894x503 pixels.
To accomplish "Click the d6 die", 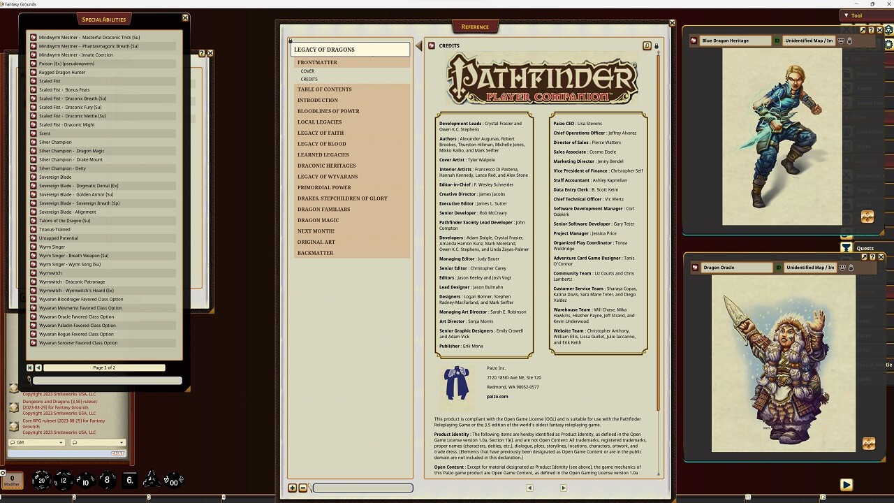I will (x=129, y=480).
